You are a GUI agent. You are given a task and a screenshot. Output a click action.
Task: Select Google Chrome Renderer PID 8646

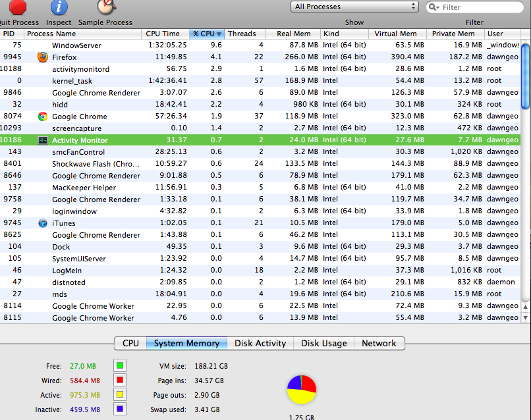click(x=260, y=175)
